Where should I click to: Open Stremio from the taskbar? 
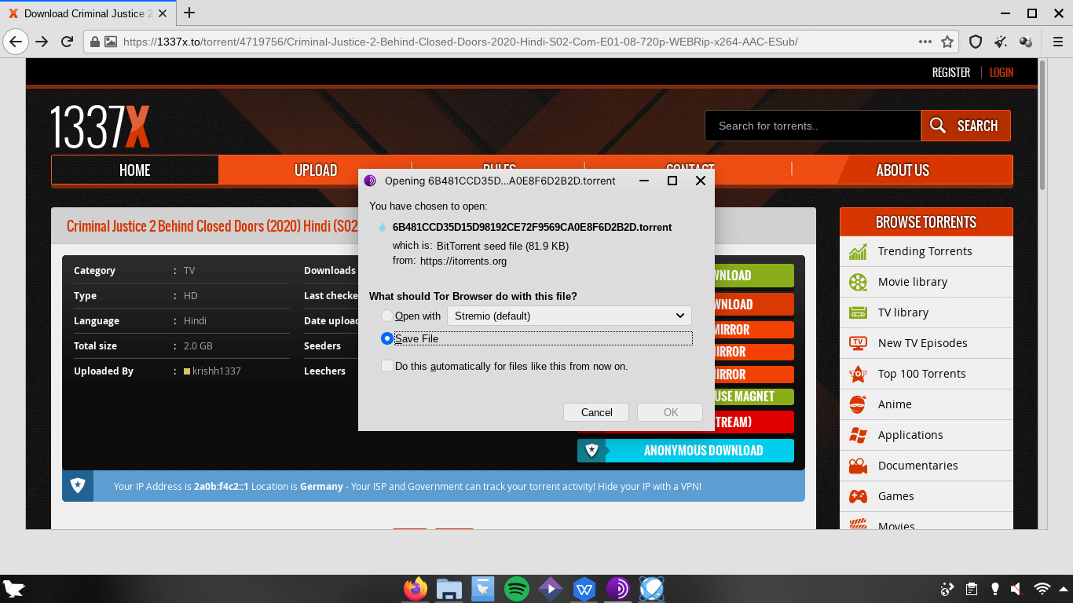(x=550, y=589)
